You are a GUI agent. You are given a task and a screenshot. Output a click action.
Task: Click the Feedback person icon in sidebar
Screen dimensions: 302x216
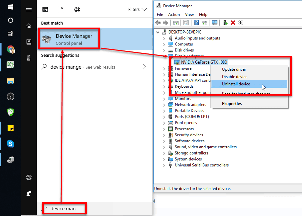(29, 194)
